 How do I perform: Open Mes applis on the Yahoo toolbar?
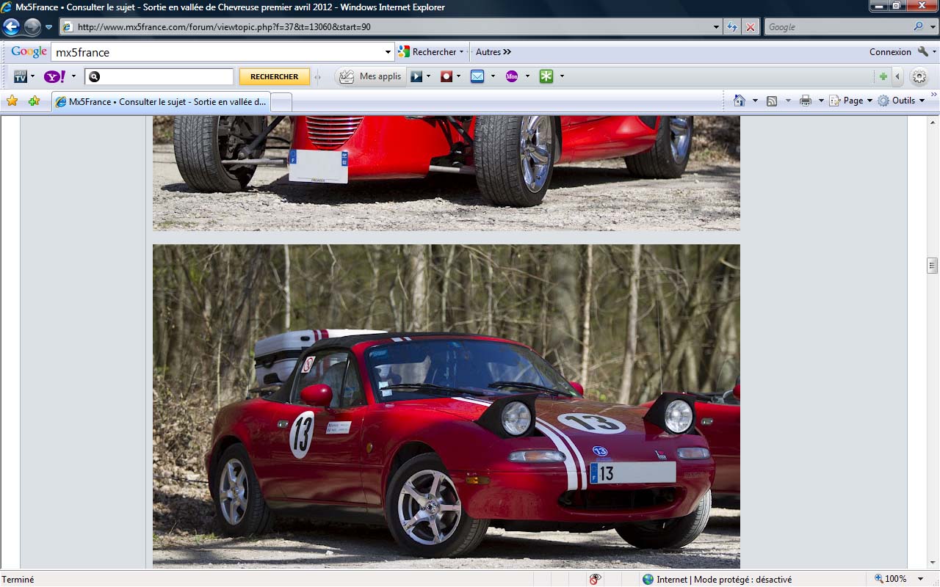[x=372, y=76]
